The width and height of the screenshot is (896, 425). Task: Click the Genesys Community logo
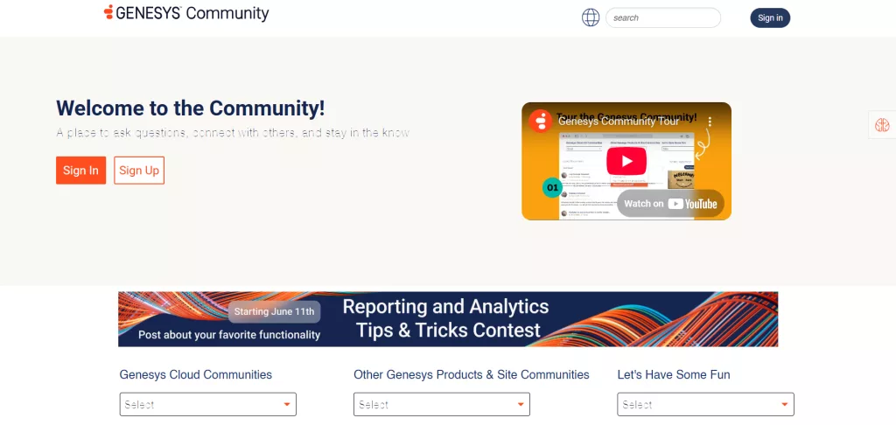click(186, 12)
